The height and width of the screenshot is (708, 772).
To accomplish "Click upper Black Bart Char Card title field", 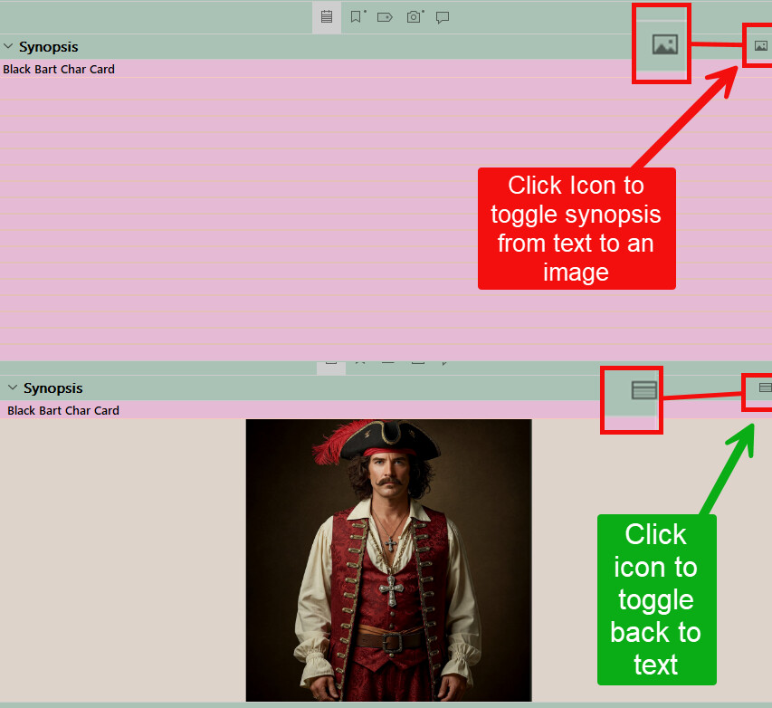I will click(x=59, y=69).
